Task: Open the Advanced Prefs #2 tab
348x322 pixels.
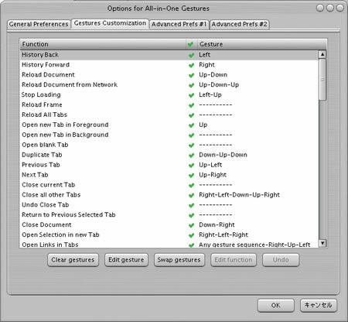Action: (240, 24)
